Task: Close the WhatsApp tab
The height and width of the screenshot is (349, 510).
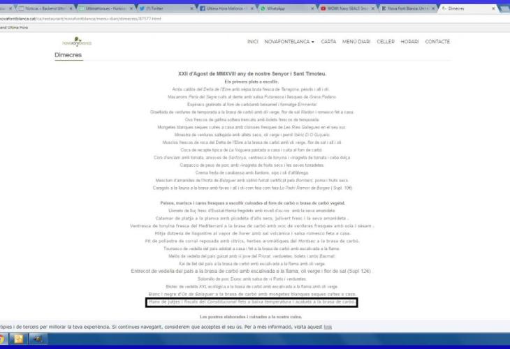Action: tap(312, 8)
